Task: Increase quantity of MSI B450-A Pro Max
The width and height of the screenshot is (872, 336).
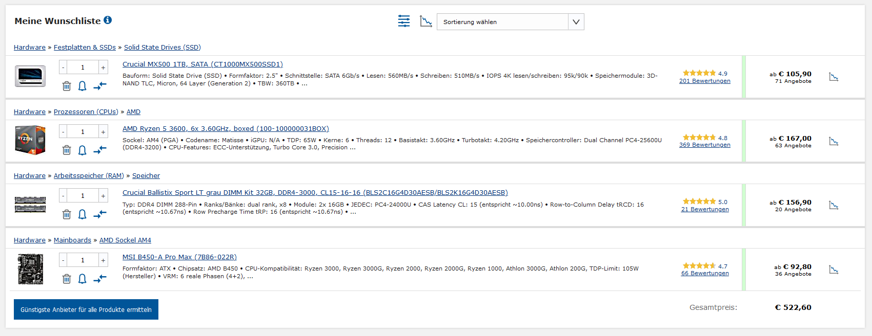Action: 103,260
